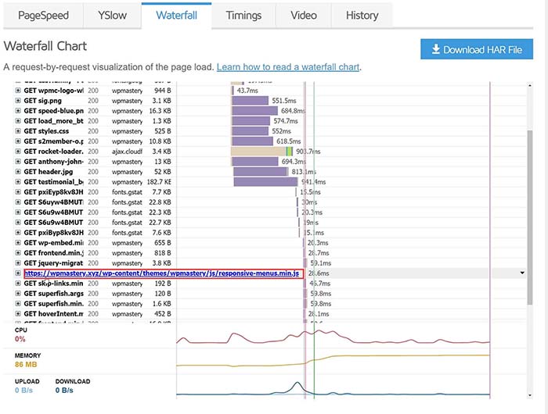
Task: Click the Download HAR File button
Action: (476, 49)
